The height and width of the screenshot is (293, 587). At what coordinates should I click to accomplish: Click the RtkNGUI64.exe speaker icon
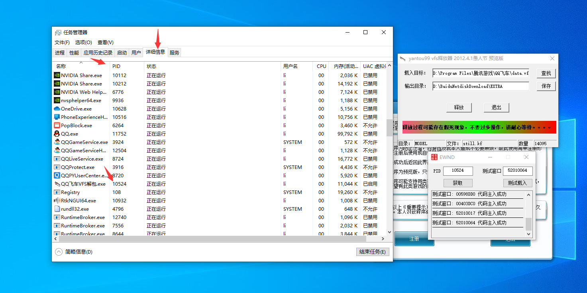pos(57,200)
